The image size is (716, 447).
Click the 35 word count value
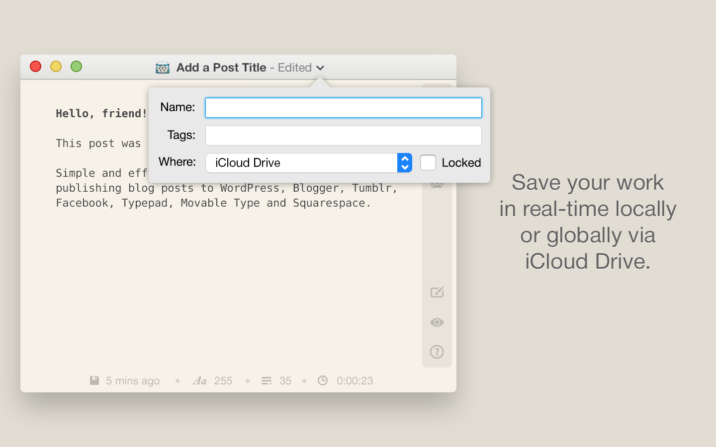point(285,381)
